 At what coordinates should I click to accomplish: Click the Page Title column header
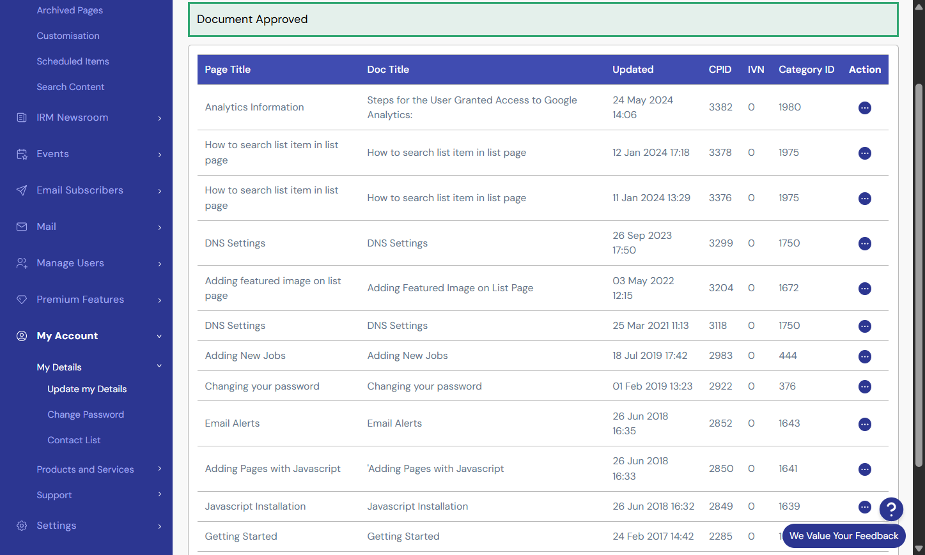[228, 70]
